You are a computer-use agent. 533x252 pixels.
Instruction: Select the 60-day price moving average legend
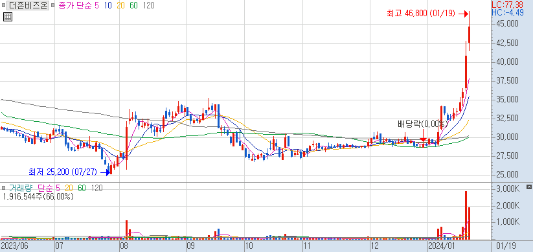point(133,6)
